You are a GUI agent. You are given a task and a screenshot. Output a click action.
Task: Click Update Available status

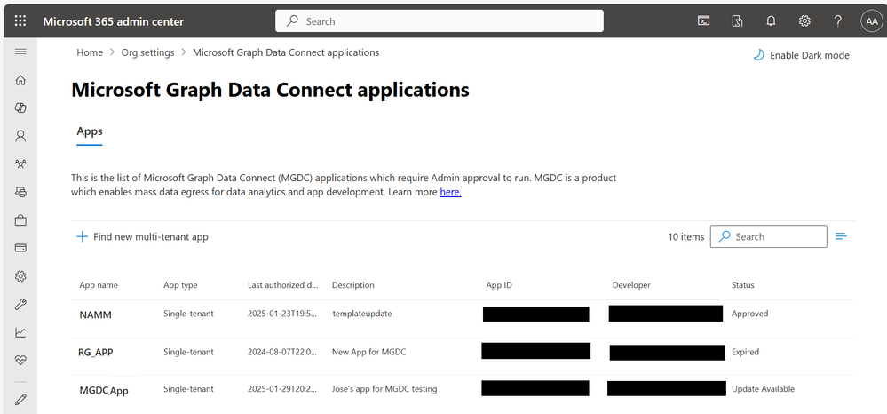(x=763, y=389)
